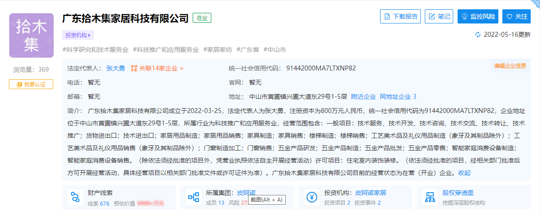Viewport: 540px width, 214px height.
Task: Click the 我要认证 certification button
Action: point(31,84)
